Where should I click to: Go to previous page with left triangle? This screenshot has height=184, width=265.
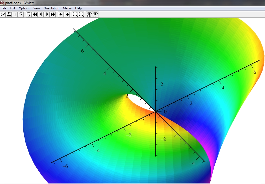pyautogui.click(x=41, y=14)
